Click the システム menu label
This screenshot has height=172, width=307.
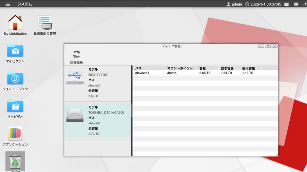[x=25, y=4]
